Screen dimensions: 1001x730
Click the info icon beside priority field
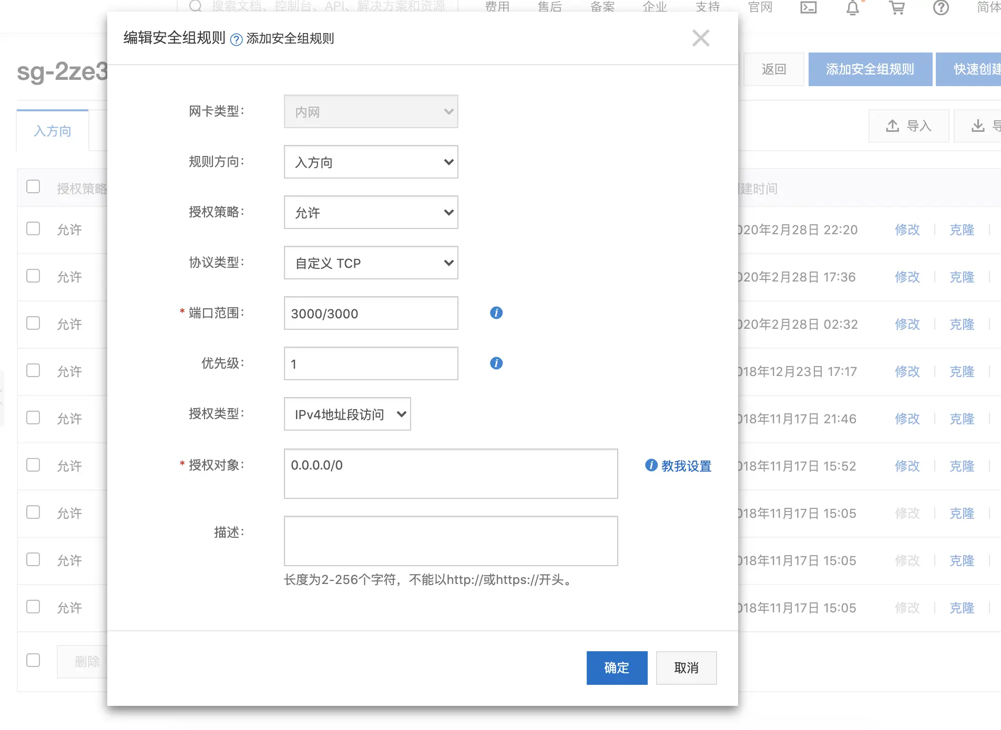pyautogui.click(x=496, y=363)
